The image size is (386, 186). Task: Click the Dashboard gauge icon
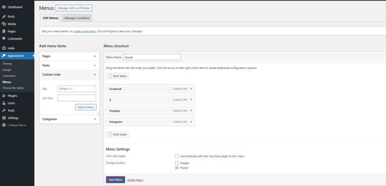coord(4,7)
